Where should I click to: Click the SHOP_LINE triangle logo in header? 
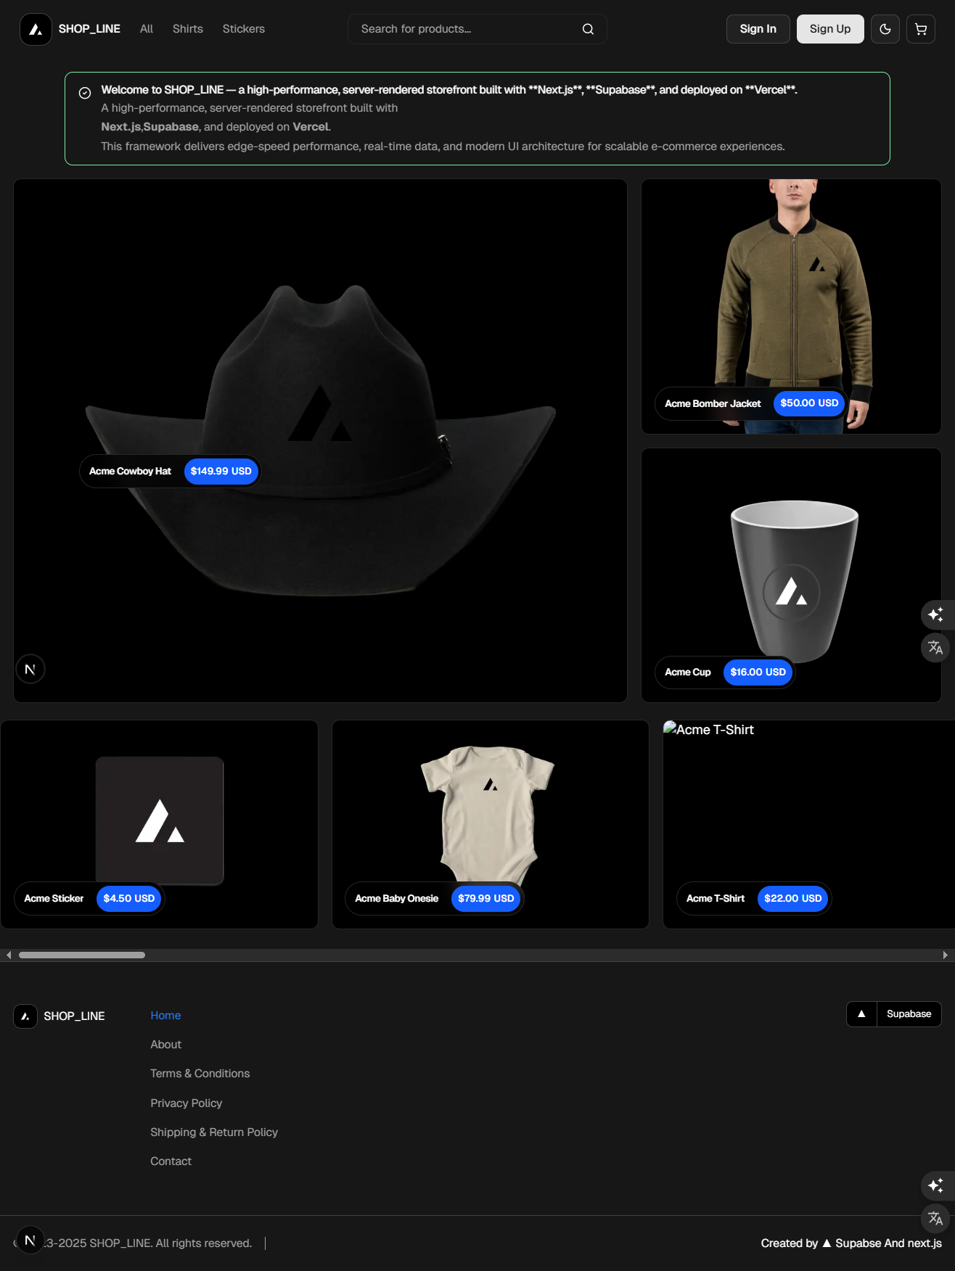coord(36,29)
